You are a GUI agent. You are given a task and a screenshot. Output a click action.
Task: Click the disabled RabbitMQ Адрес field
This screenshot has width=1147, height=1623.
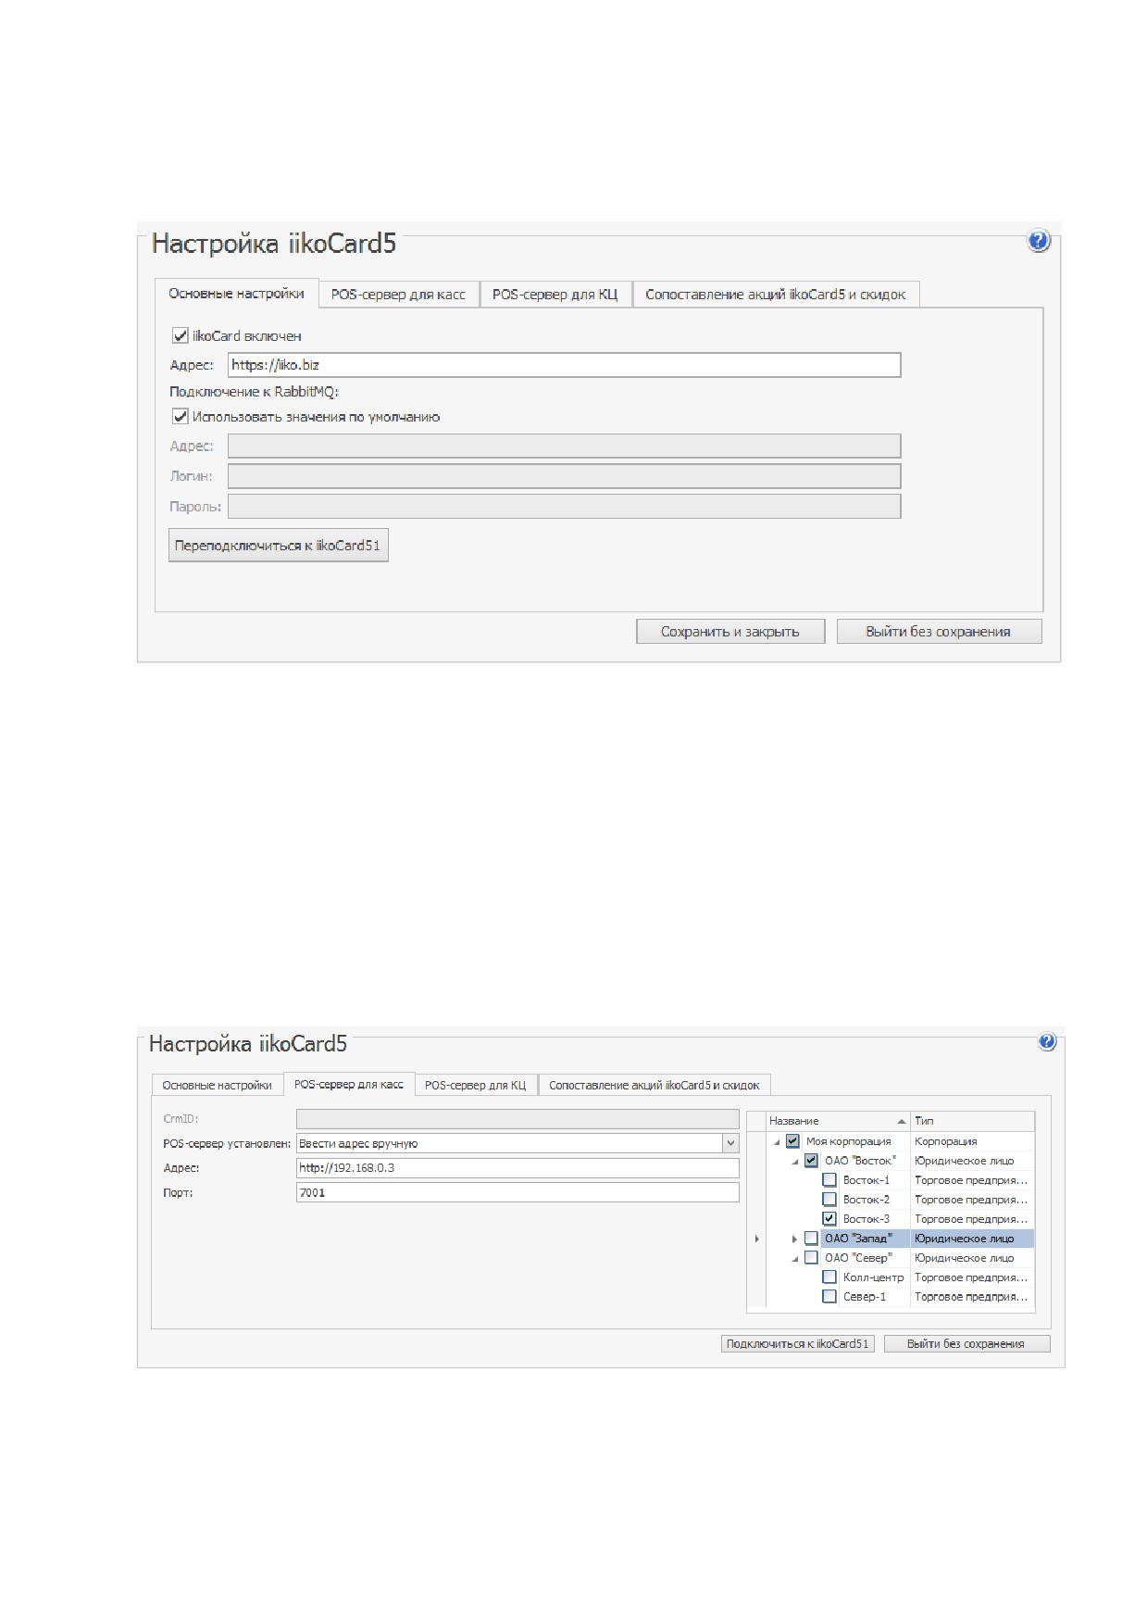[x=564, y=446]
